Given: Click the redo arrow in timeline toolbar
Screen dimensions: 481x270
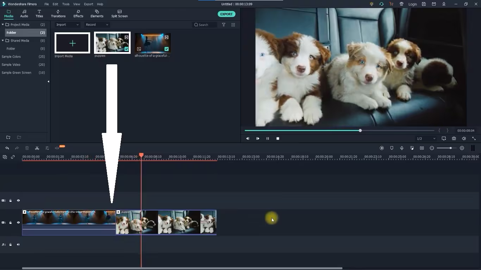Looking at the screenshot, I should click(17, 148).
